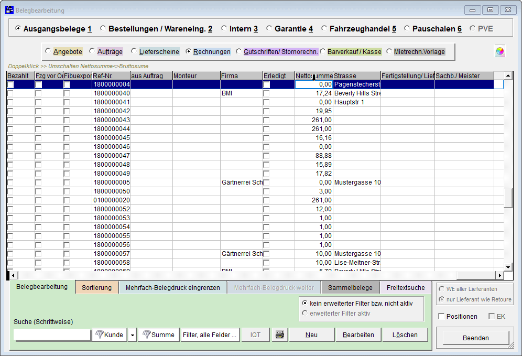522x356 pixels.
Task: Filter by Summe funnel button
Action: (x=158, y=335)
